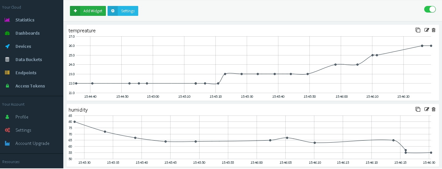Click the Resources section header
Image resolution: width=442 pixels, height=169 pixels.
point(11,162)
